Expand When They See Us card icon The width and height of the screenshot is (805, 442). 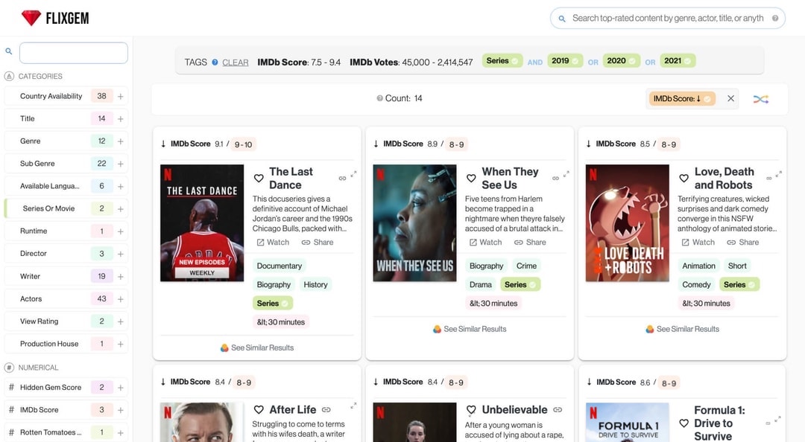click(566, 174)
